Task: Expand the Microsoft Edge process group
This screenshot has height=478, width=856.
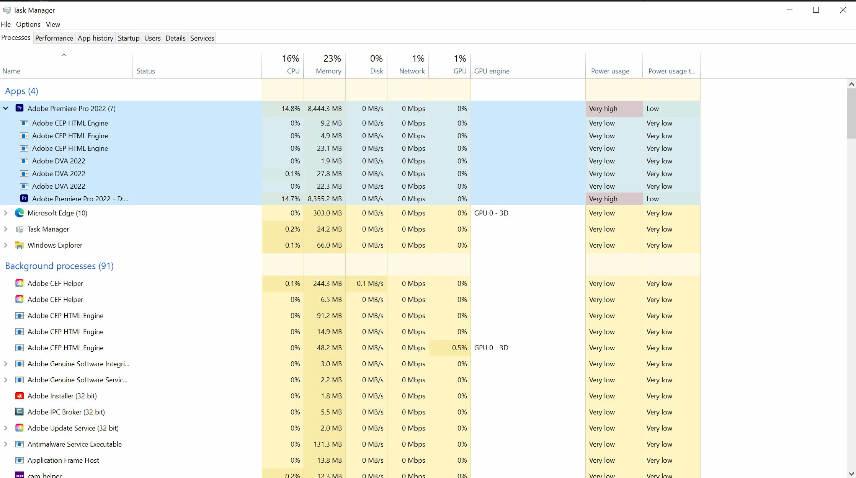Action: coord(6,213)
